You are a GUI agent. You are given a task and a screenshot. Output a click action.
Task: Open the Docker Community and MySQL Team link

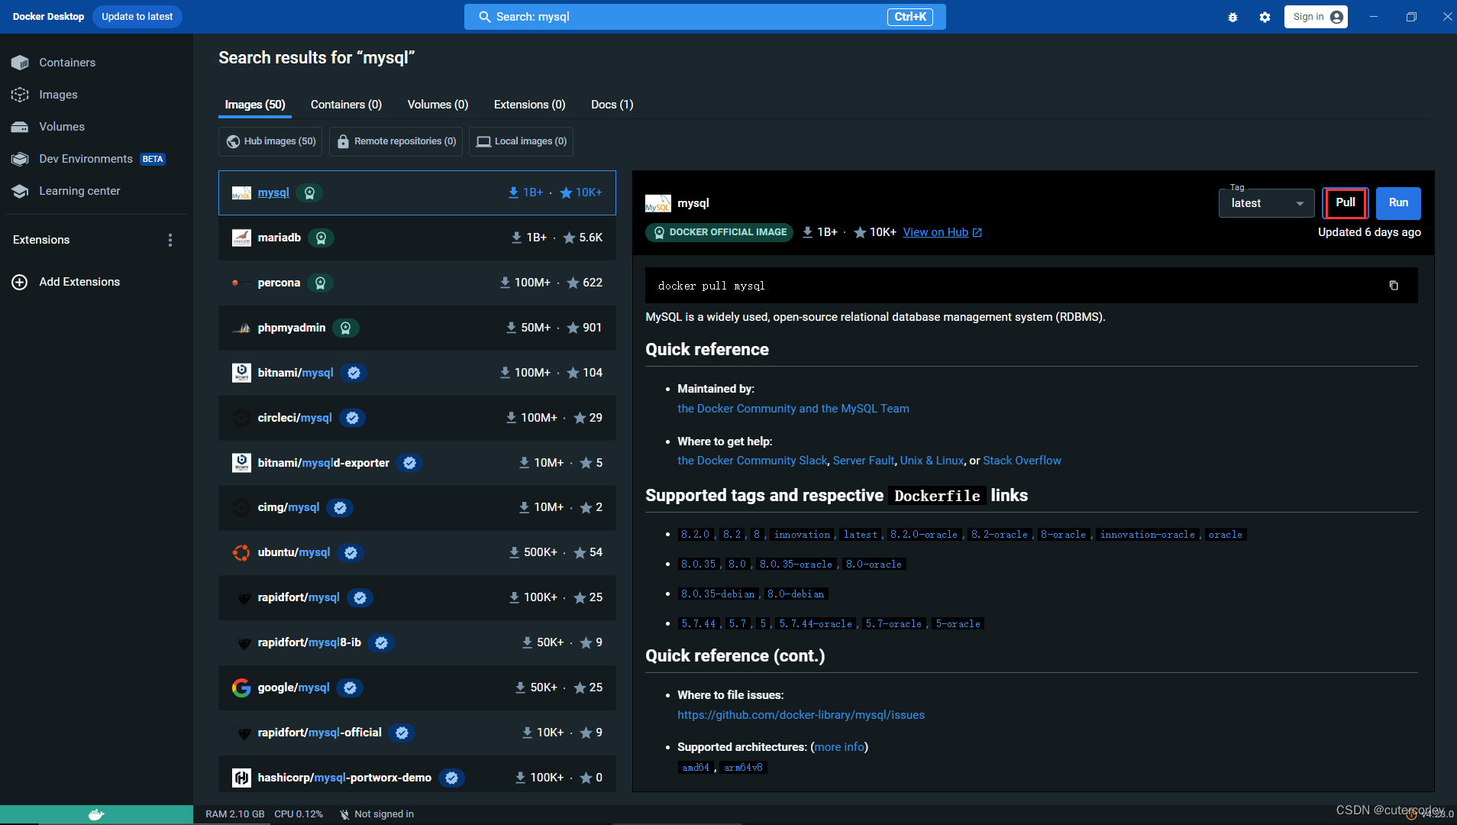tap(793, 409)
